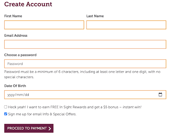Click the arrow chevron on Proceed button
Image resolution: width=173 pixels, height=136 pixels.
[x=50, y=129]
